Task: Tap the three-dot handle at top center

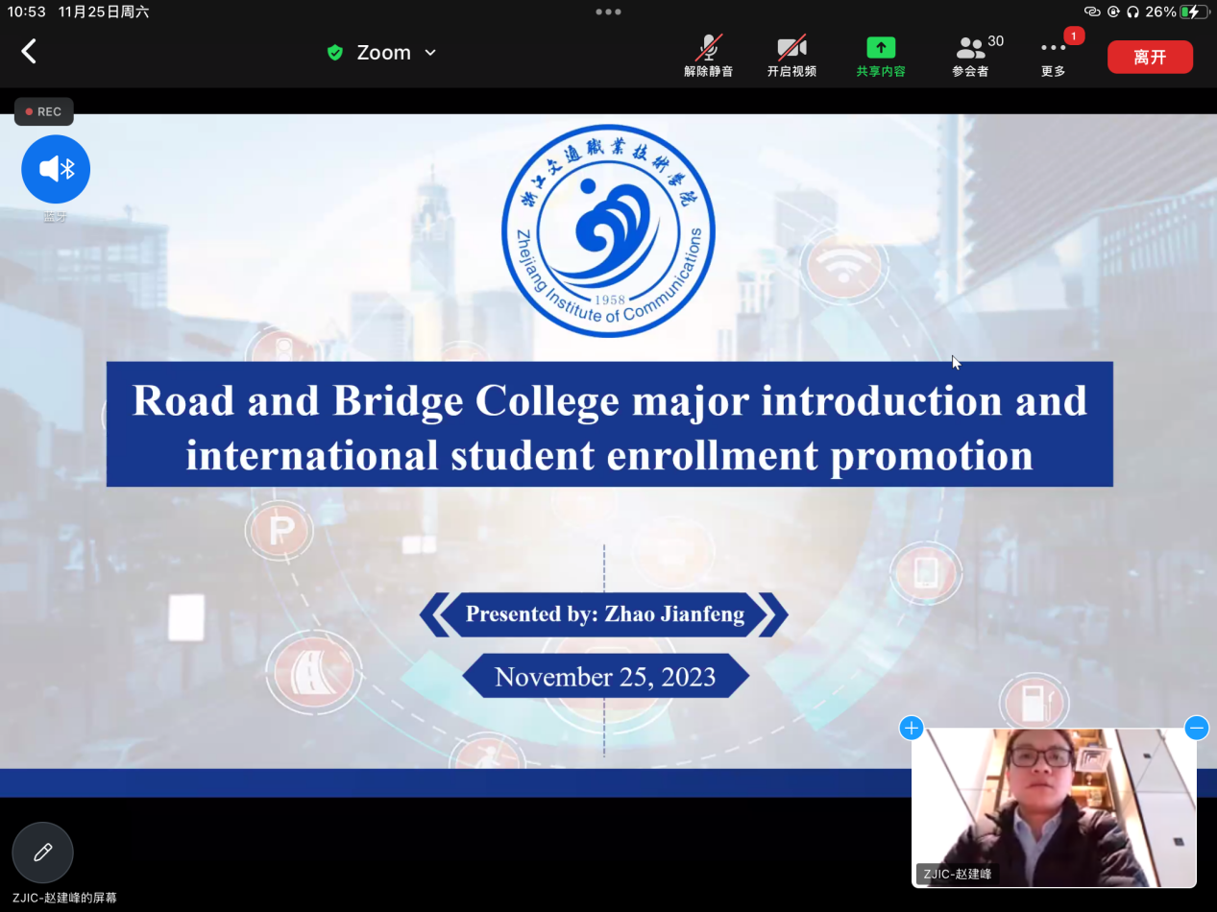Action: pyautogui.click(x=608, y=12)
